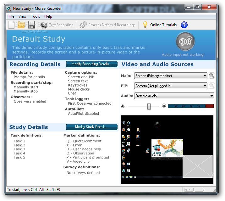Click 'Prompt for details' text
The height and width of the screenshot is (201, 225).
click(29, 77)
